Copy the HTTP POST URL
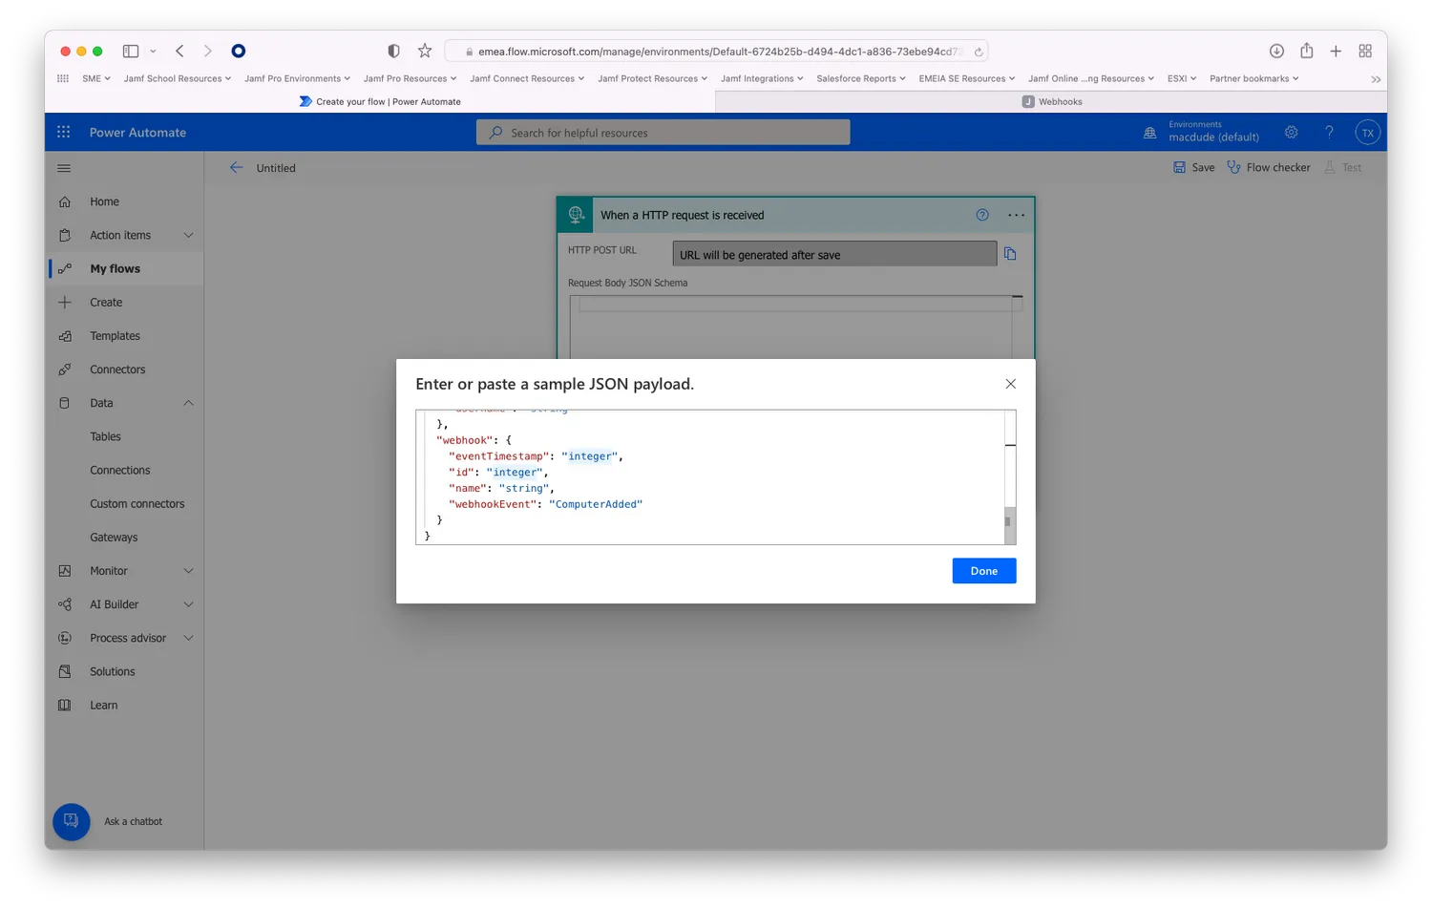 pyautogui.click(x=1011, y=253)
